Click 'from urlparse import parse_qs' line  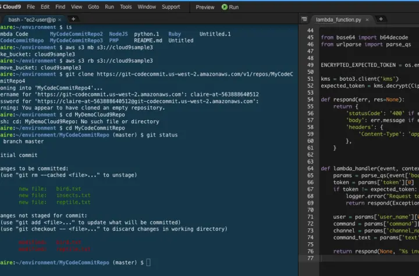point(366,44)
